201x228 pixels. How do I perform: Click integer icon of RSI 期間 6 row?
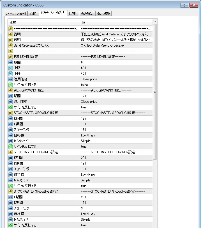(10, 62)
